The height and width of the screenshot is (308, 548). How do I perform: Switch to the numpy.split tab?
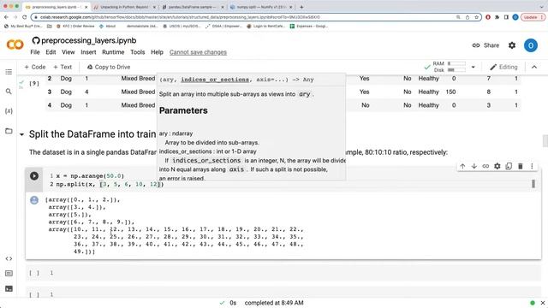coord(260,7)
